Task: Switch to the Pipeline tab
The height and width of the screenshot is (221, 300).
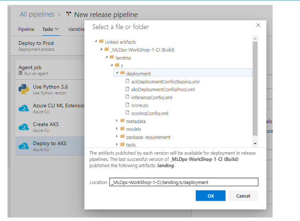Action: pyautogui.click(x=26, y=30)
